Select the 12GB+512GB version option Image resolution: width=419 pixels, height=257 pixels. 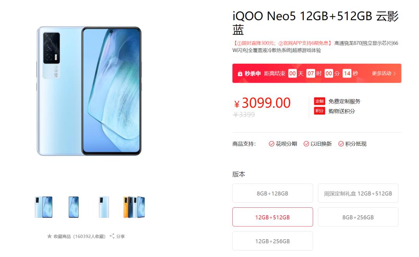click(x=273, y=217)
